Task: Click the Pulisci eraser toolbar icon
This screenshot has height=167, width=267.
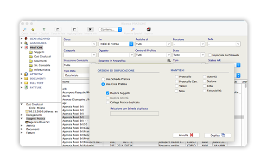Action: (x=33, y=30)
